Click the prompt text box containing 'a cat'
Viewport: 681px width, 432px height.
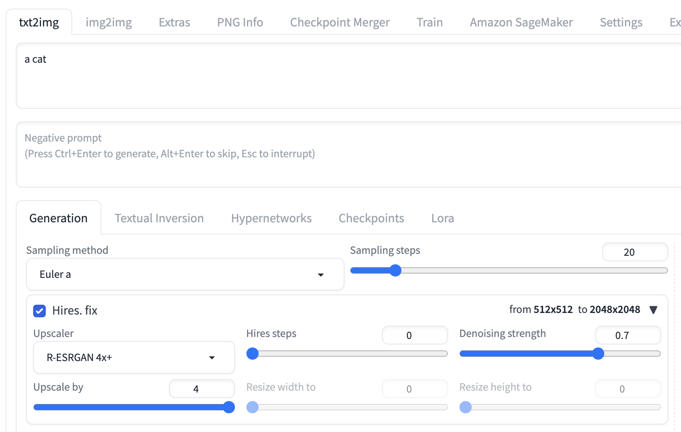pyautogui.click(x=347, y=76)
